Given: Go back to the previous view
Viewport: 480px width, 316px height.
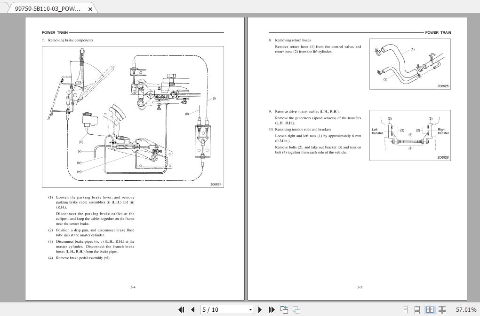Looking at the screenshot, I should point(284,310).
